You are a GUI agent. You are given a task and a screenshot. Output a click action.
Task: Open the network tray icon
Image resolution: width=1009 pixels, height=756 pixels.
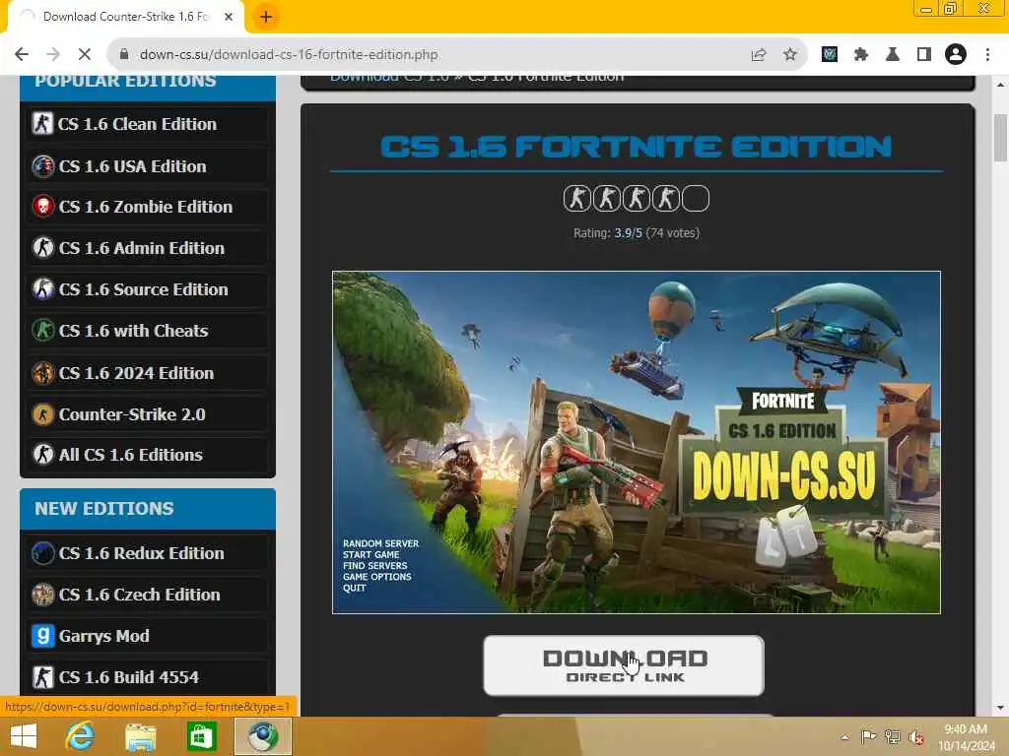pos(893,737)
